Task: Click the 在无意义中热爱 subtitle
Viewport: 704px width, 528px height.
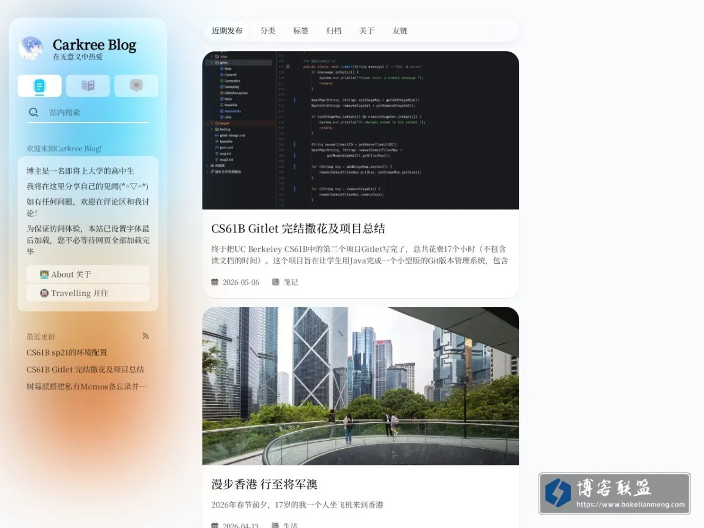Action: point(77,57)
